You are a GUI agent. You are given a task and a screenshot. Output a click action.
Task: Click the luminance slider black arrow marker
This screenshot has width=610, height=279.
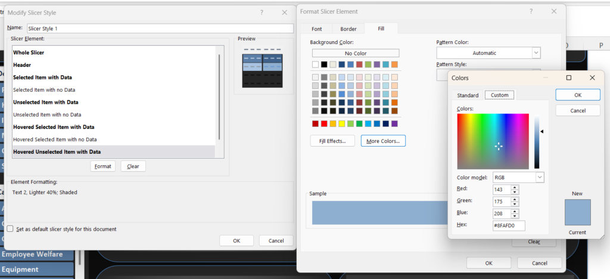541,132
